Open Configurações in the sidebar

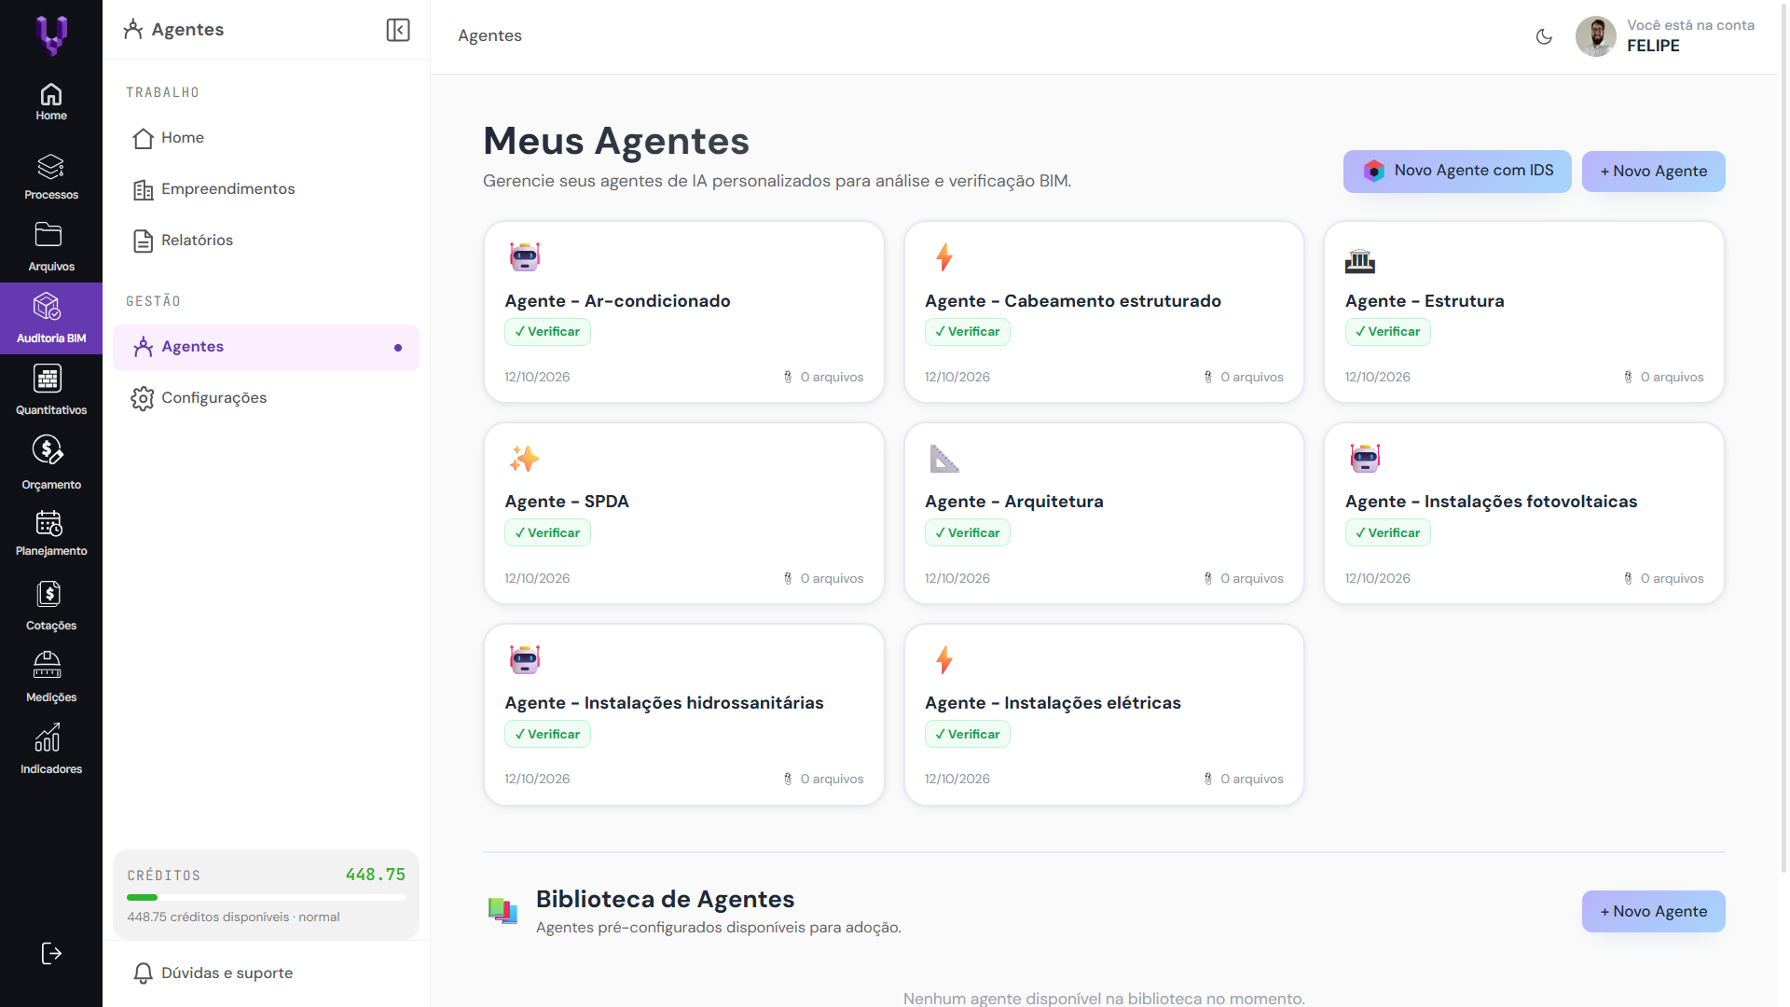(266, 398)
